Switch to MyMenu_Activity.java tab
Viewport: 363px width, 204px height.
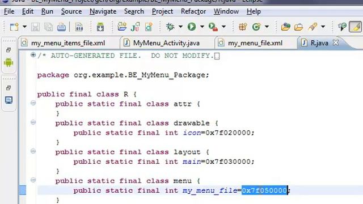166,43
